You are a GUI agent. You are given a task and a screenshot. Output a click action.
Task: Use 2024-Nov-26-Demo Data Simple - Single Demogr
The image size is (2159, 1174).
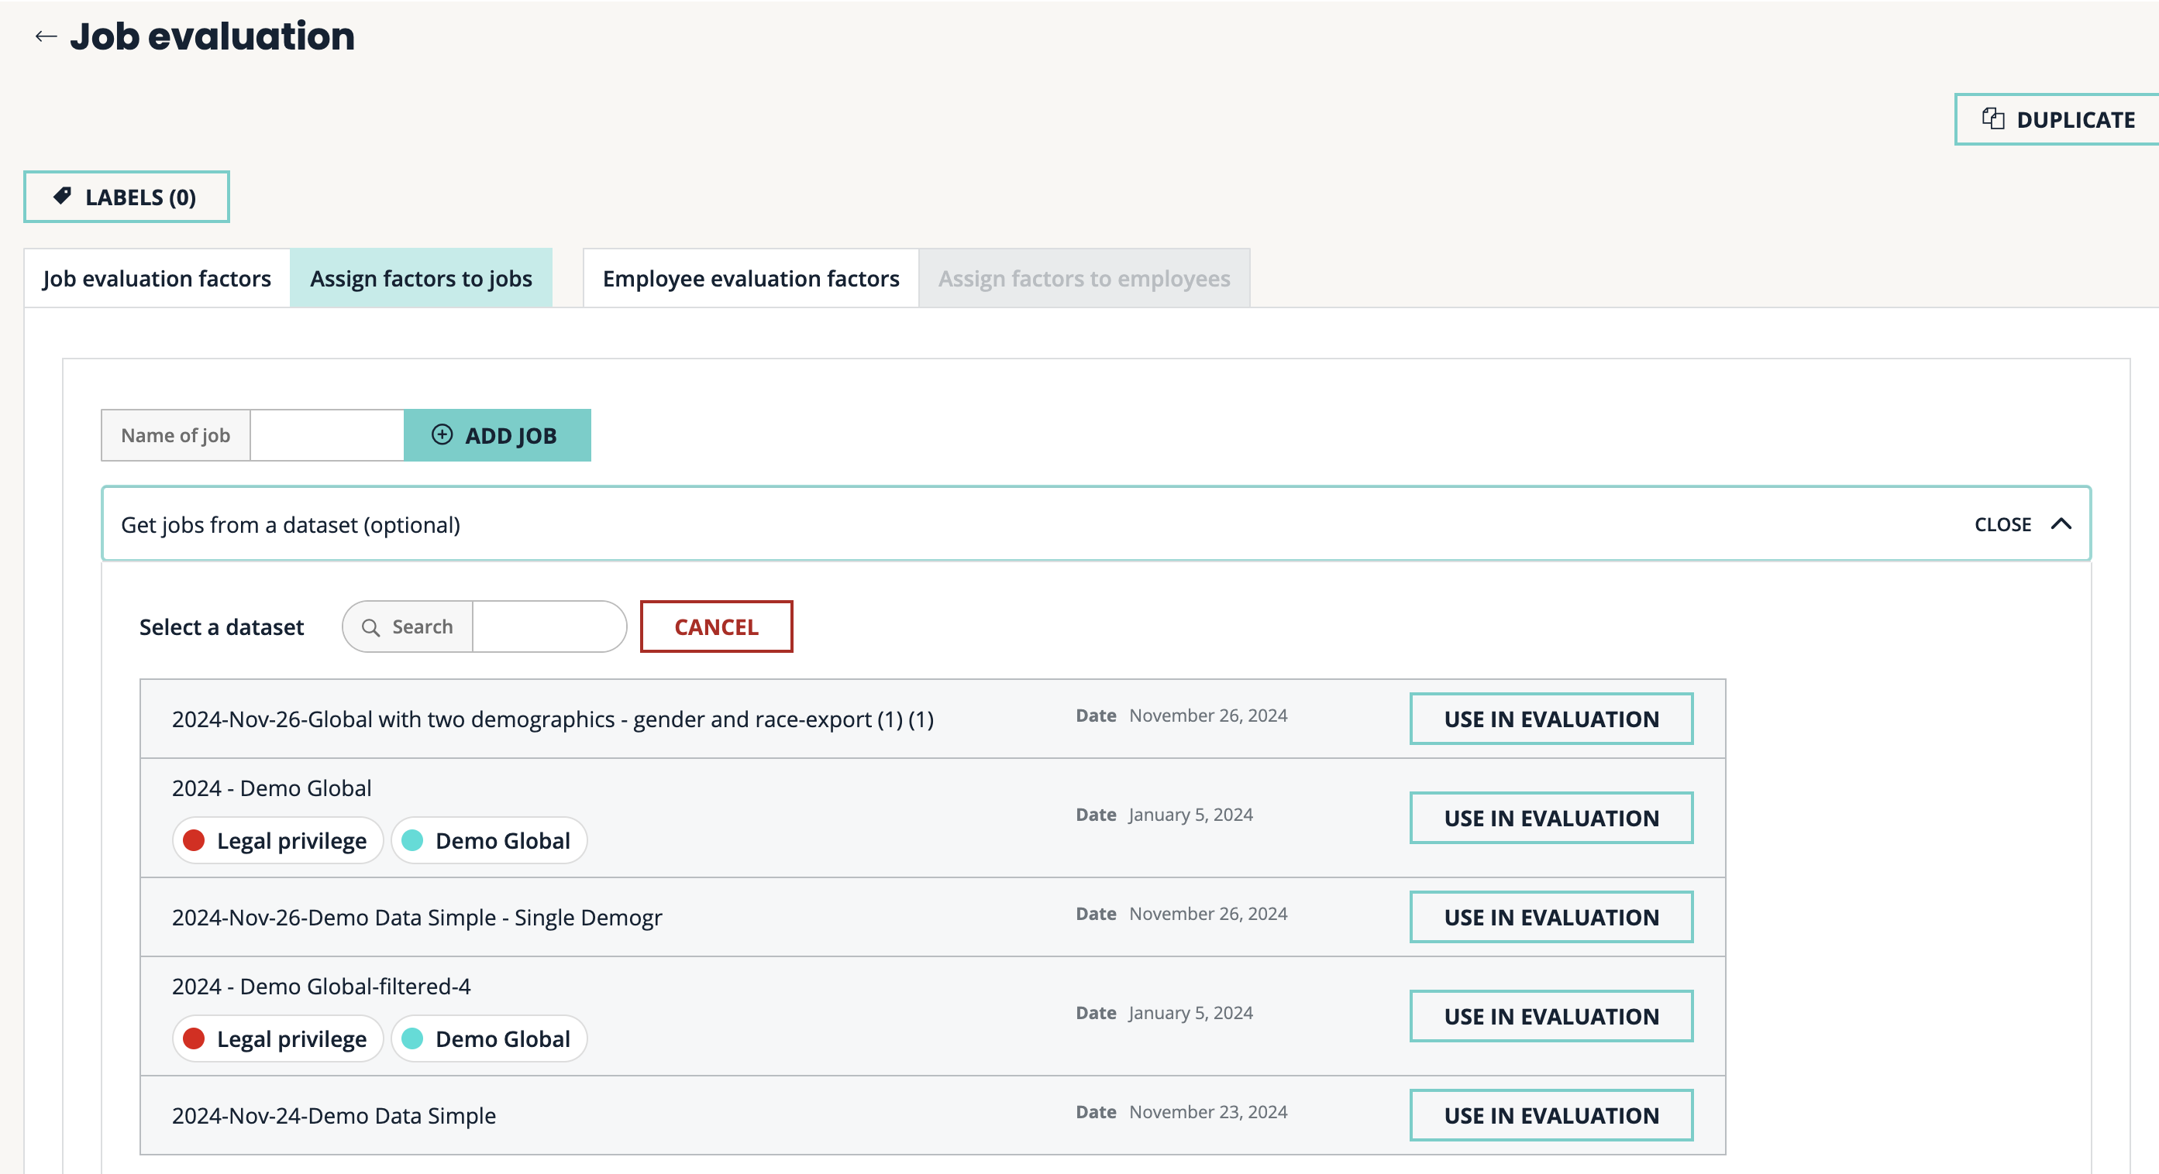pos(1551,917)
